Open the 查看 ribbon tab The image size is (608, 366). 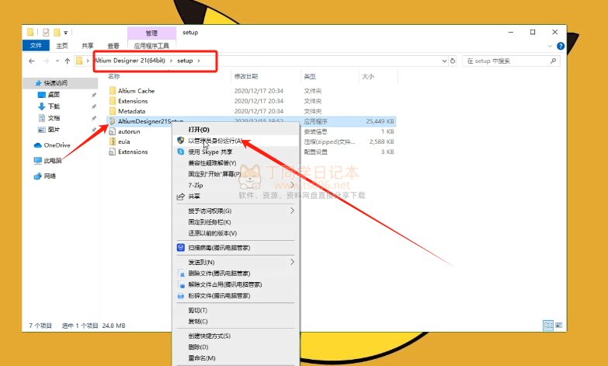(x=113, y=46)
